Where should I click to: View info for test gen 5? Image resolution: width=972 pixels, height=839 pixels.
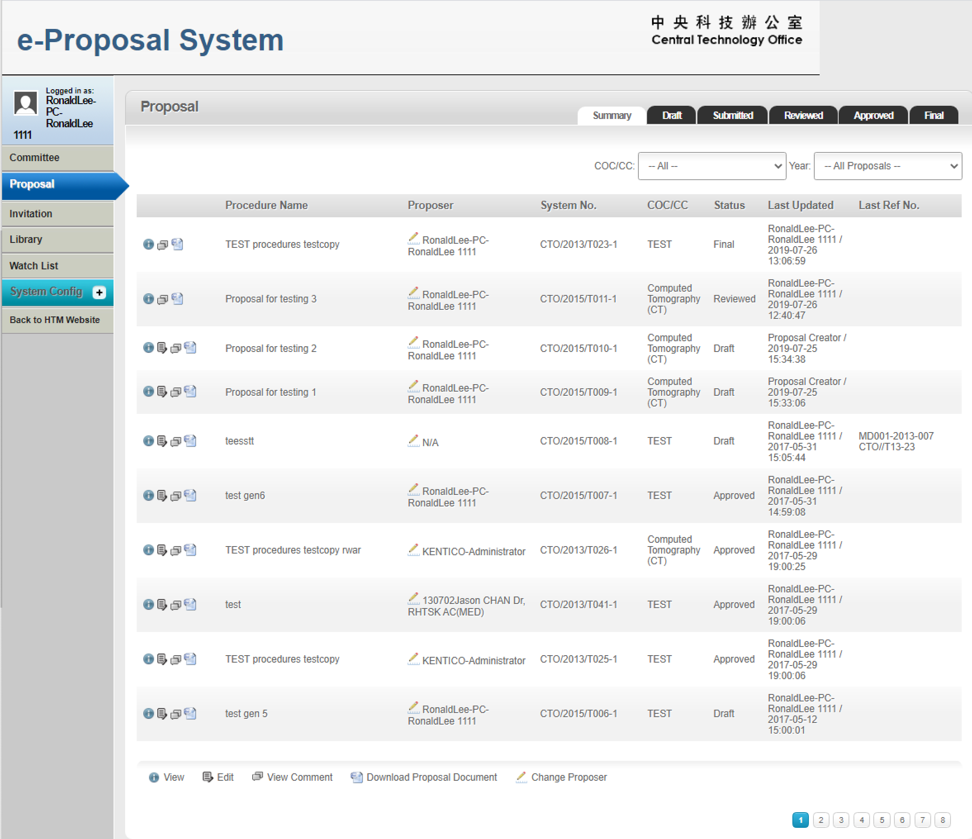click(x=148, y=713)
